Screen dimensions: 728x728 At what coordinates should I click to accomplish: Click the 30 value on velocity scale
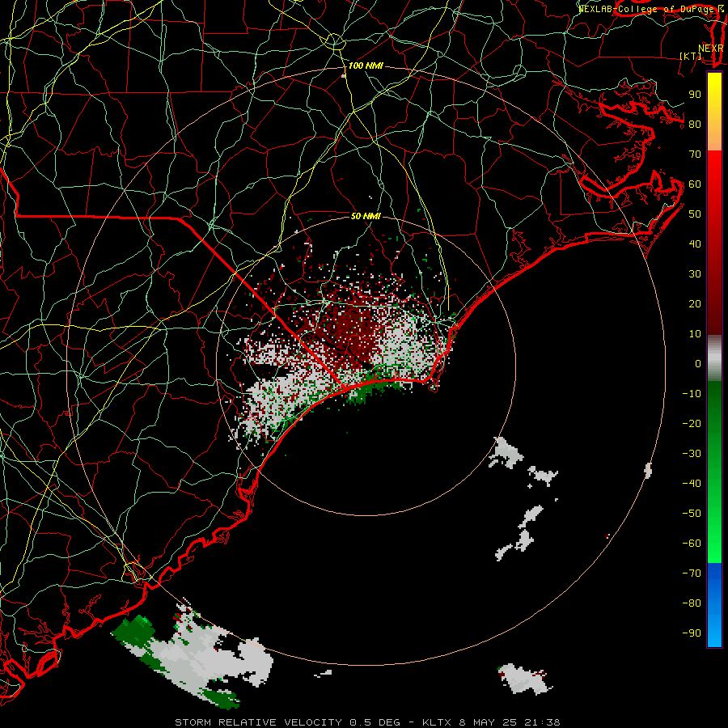(x=695, y=274)
